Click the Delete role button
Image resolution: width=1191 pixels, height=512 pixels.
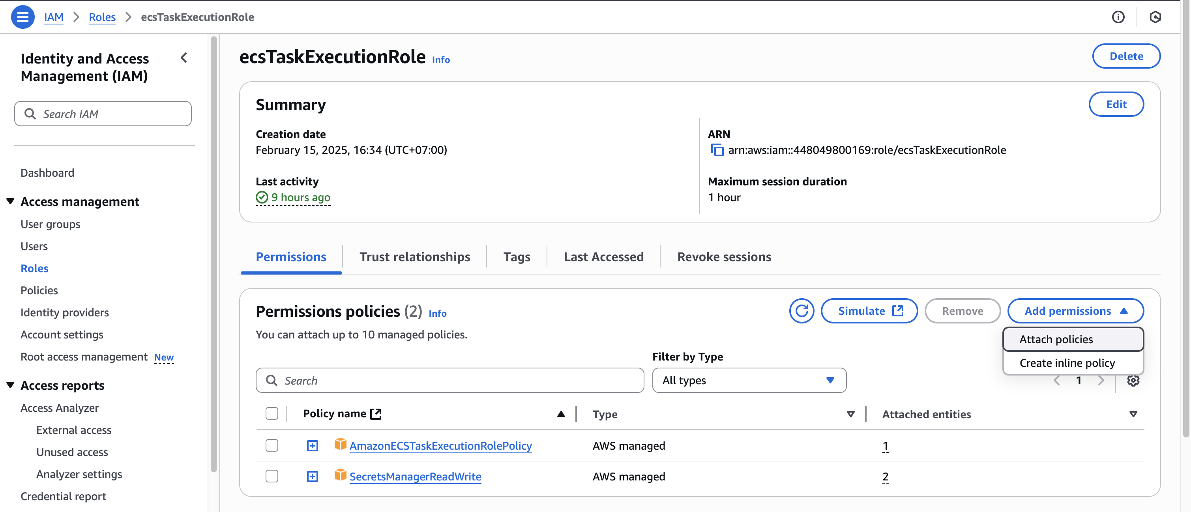click(x=1126, y=56)
